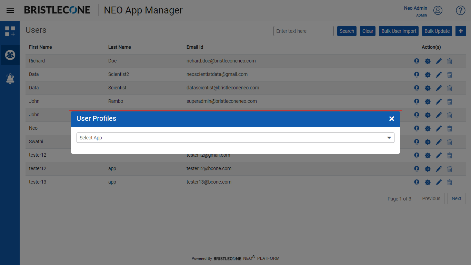Click the First Name column header
The width and height of the screenshot is (471, 265).
40,47
